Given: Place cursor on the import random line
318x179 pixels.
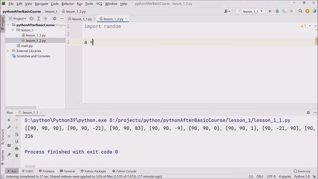Looking at the screenshot, I should click(x=103, y=26).
